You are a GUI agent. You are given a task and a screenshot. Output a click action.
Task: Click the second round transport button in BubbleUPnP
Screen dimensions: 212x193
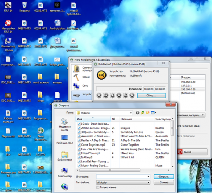click(105, 95)
